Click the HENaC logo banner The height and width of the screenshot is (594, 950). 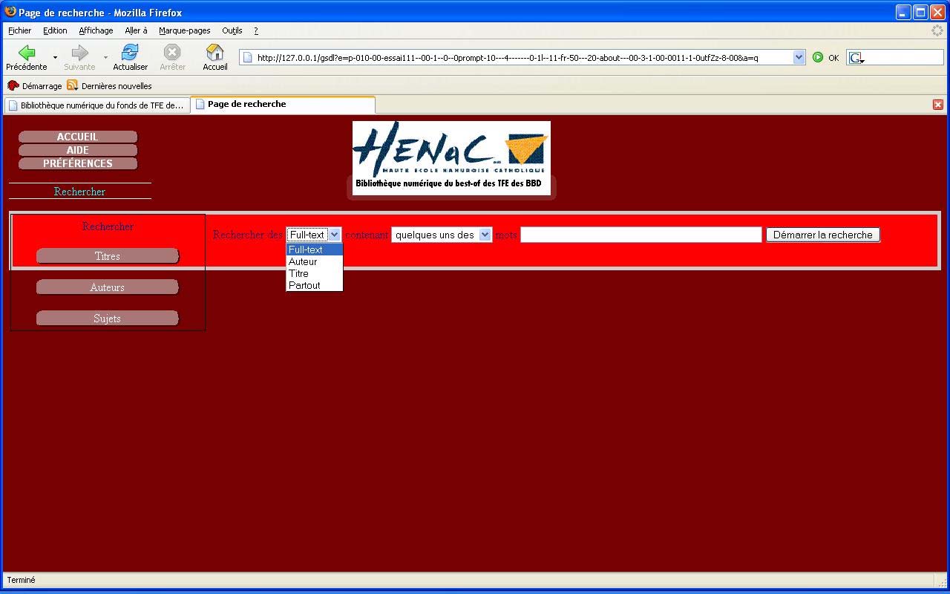click(451, 157)
